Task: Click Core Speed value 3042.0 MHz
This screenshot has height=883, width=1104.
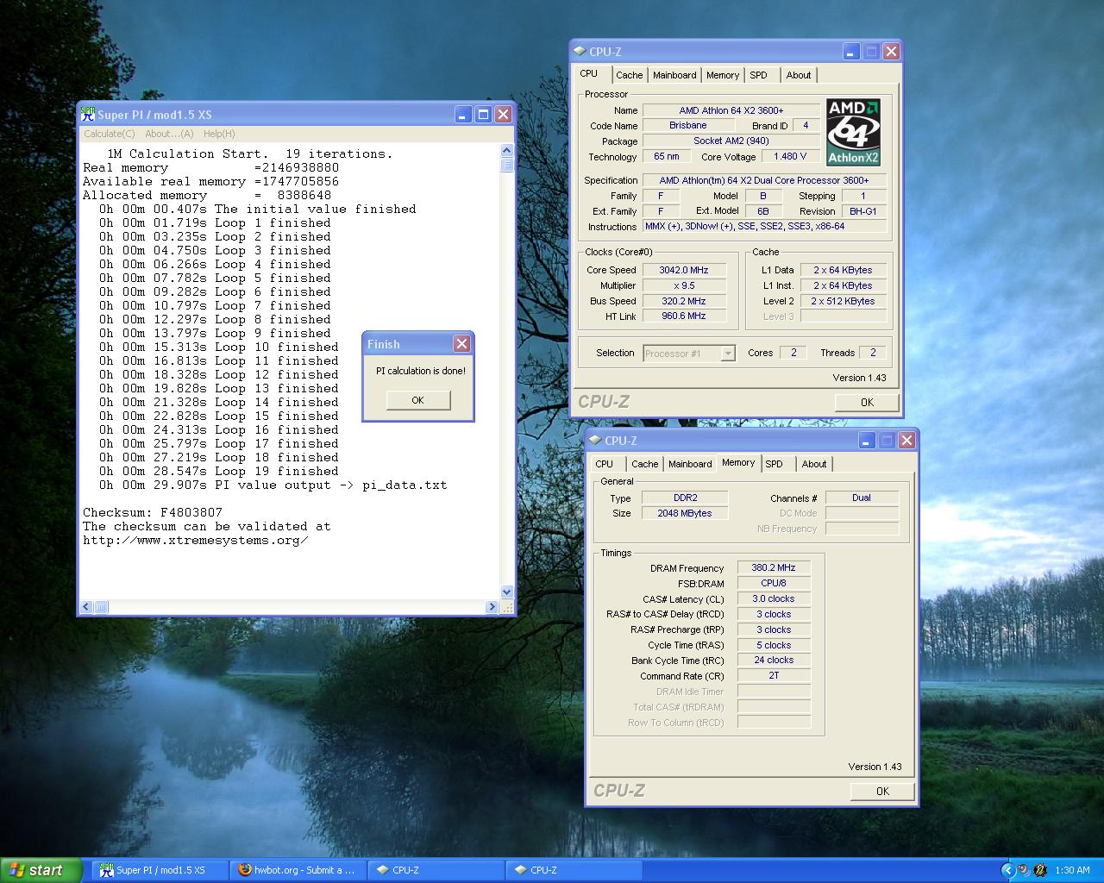Action: tap(683, 270)
